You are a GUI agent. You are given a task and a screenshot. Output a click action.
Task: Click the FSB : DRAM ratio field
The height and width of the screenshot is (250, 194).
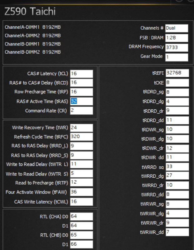pos(177,38)
